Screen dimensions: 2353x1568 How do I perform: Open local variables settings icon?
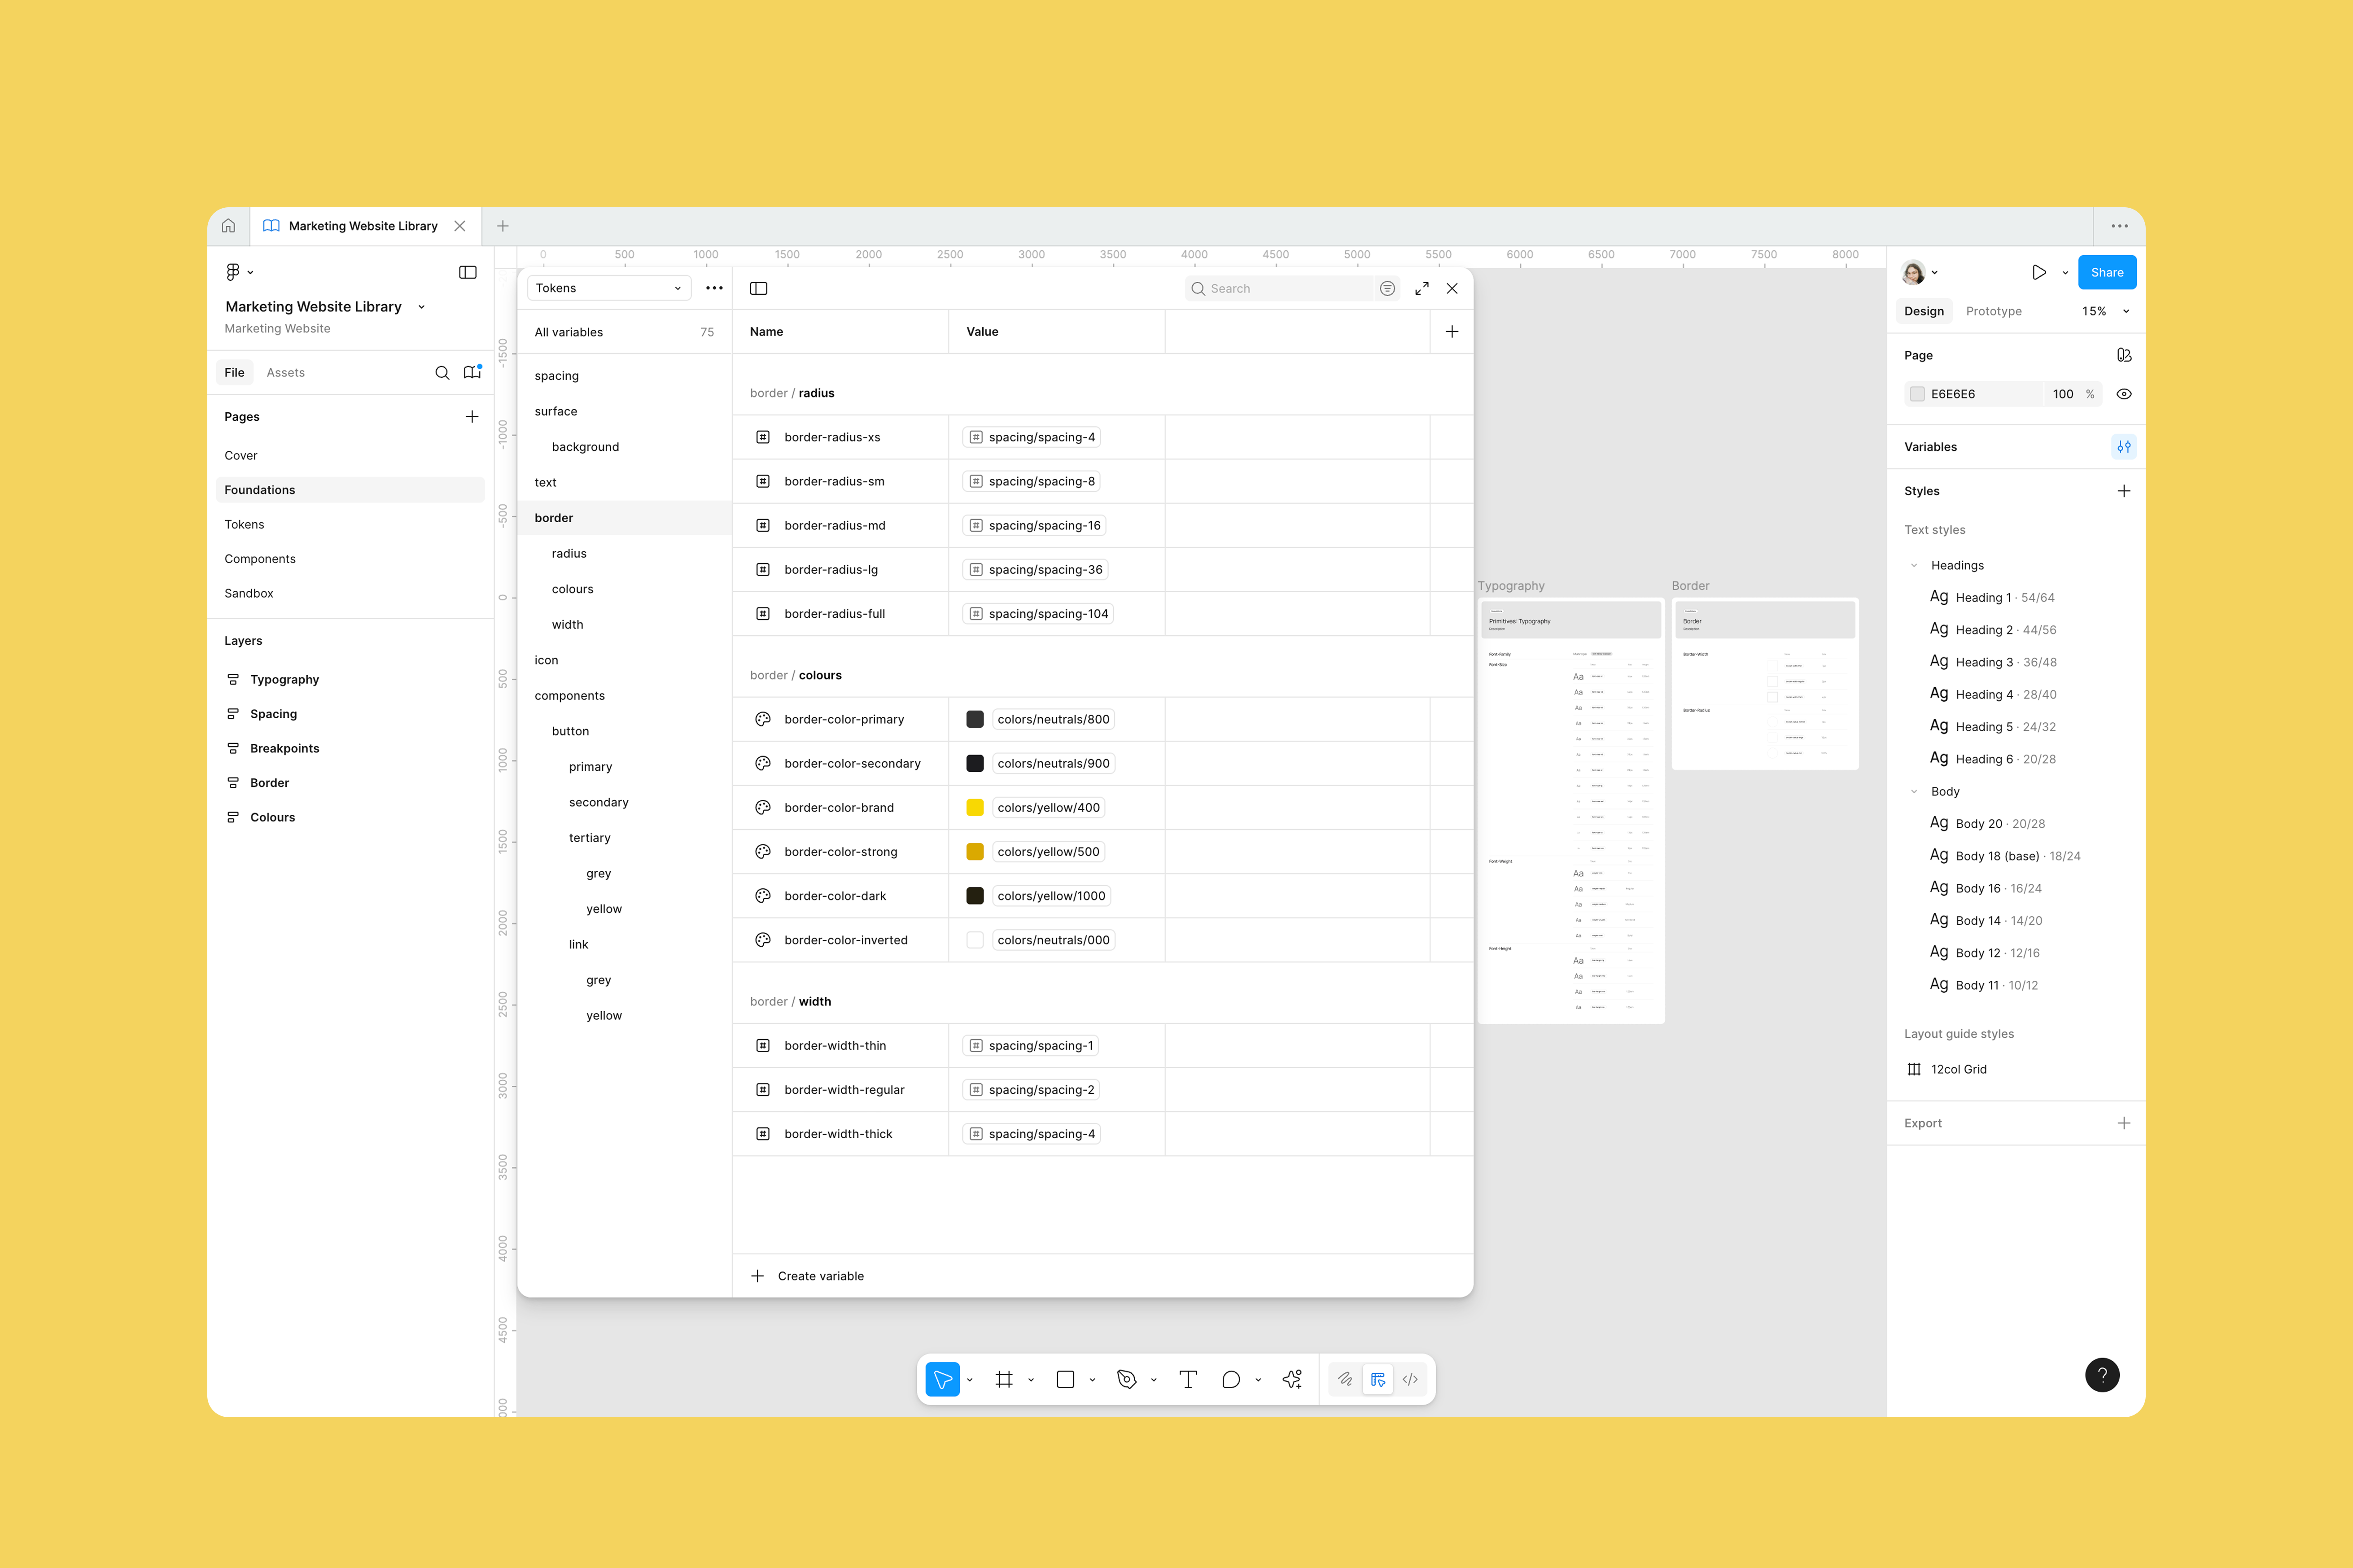pos(2124,447)
